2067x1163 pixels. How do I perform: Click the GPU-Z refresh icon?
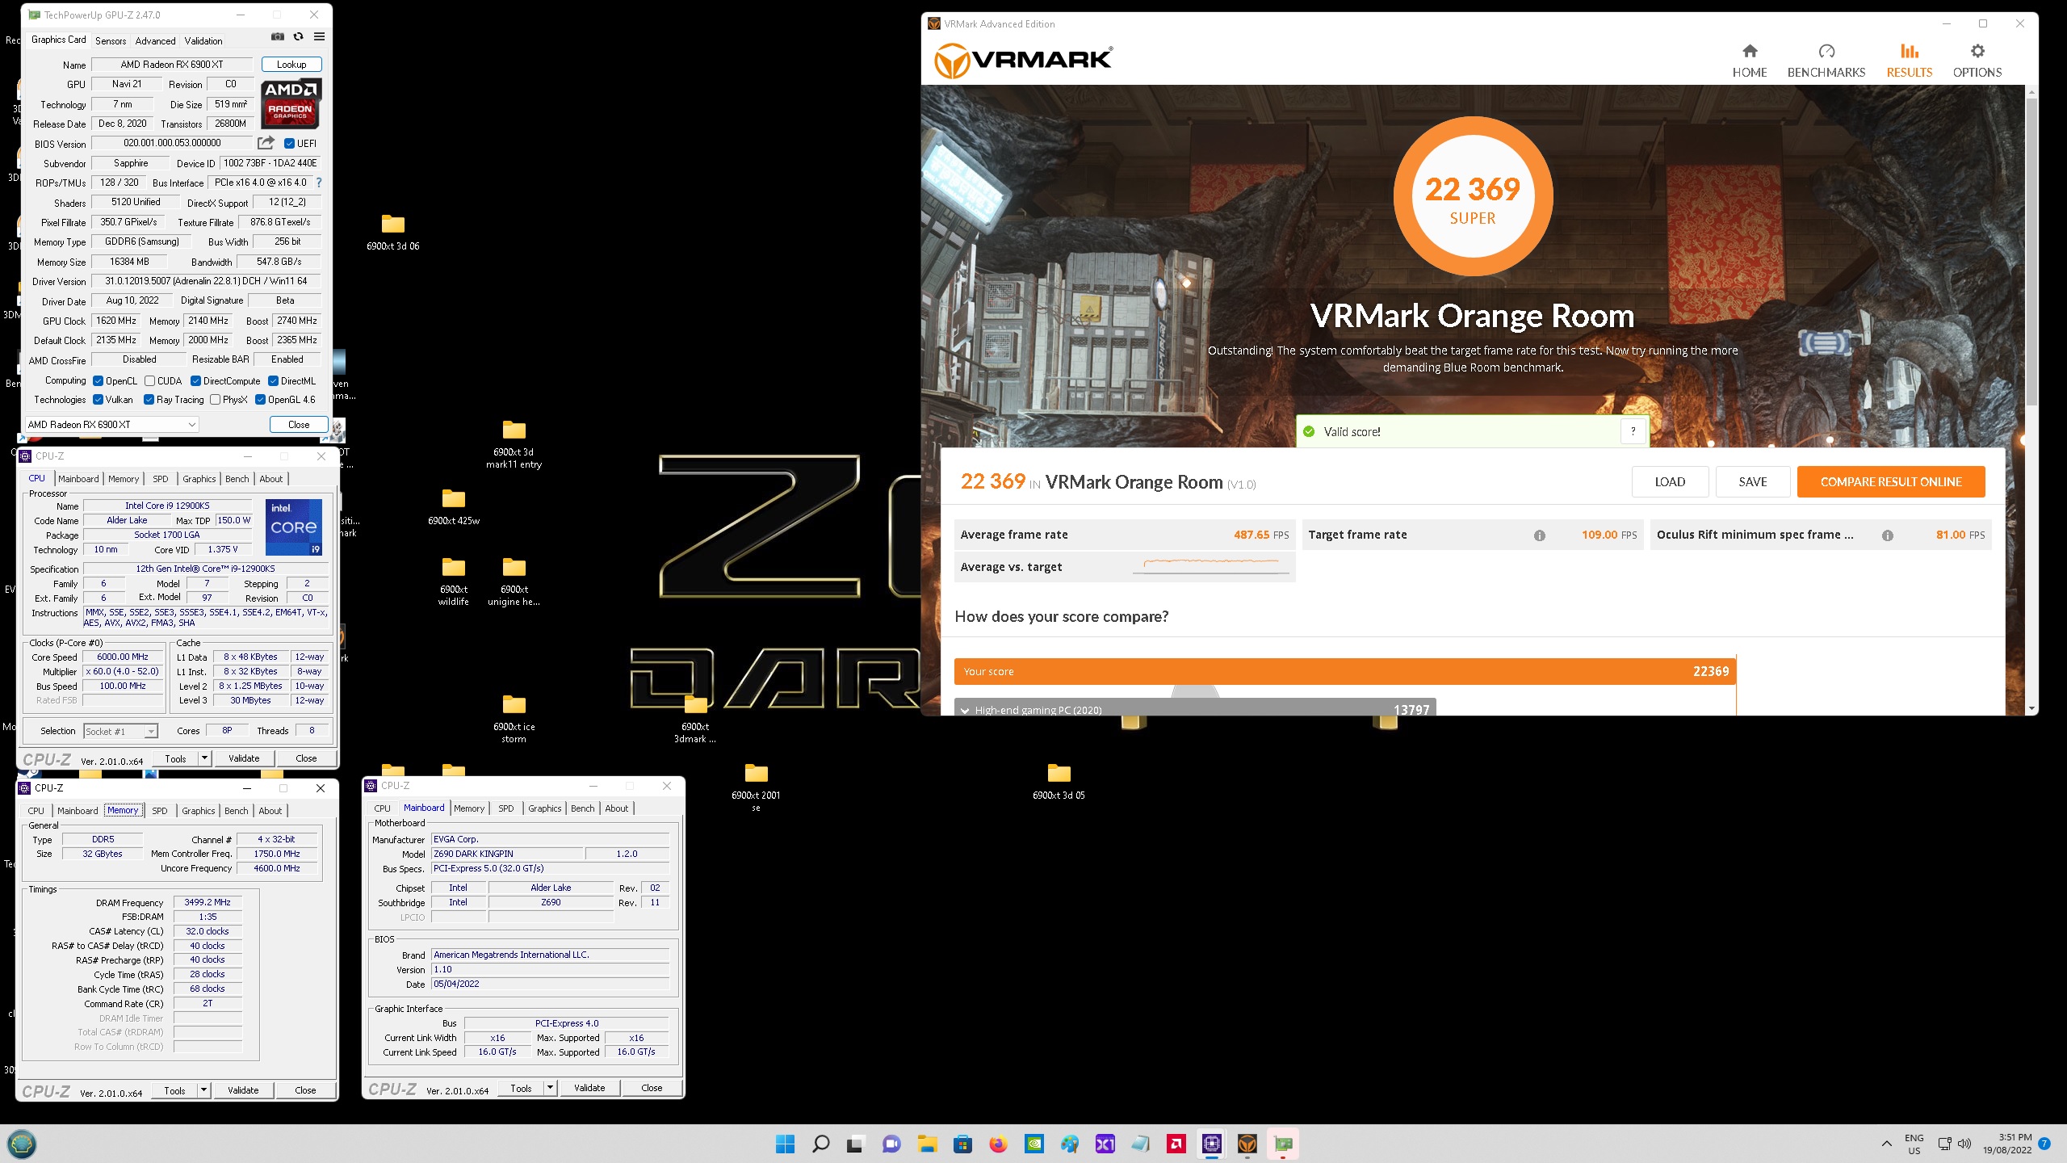coord(298,37)
